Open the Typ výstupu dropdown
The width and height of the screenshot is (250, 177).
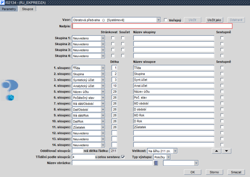[x=168, y=157]
